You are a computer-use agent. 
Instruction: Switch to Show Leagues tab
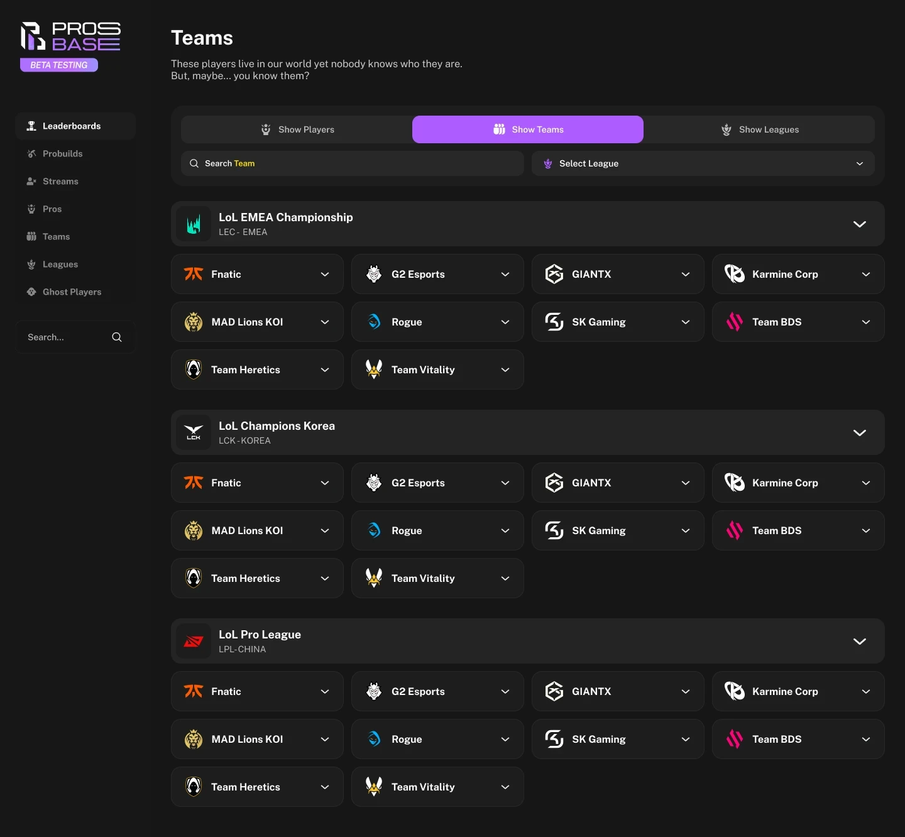(759, 129)
